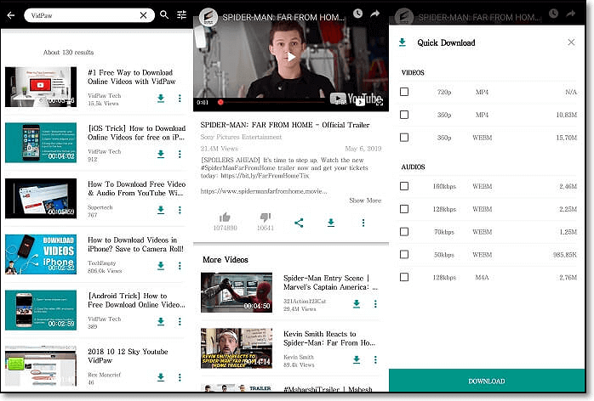Open options for Spider-Man Entry Scene
Screen dimensions: 594x401
[x=375, y=304]
